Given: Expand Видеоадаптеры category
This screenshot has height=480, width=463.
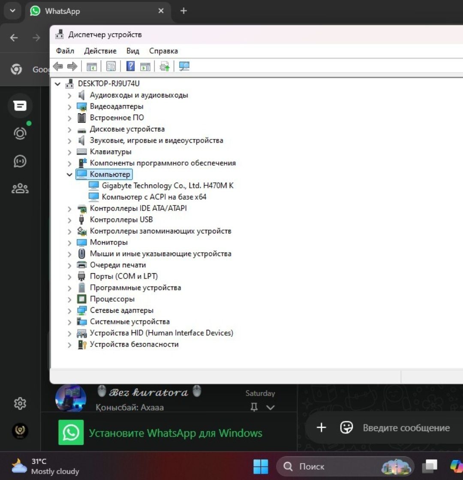Looking at the screenshot, I should click(x=69, y=107).
